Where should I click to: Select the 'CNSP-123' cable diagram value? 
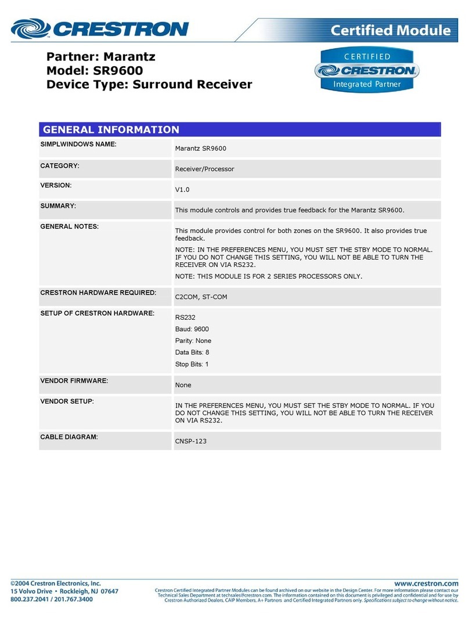(x=191, y=441)
